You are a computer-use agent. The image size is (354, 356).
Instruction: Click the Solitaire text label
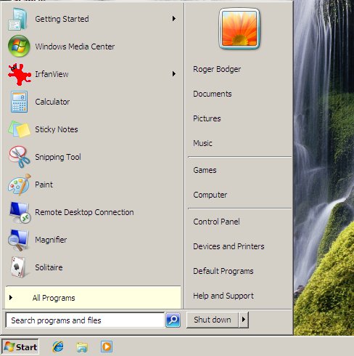point(49,267)
